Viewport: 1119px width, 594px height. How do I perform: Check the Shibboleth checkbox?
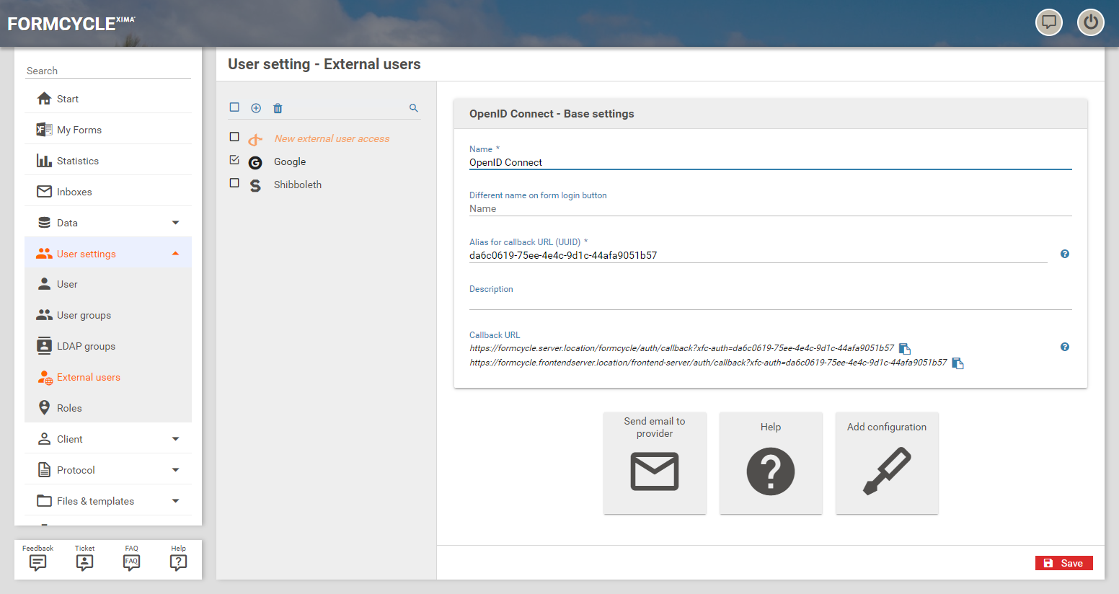pos(234,183)
